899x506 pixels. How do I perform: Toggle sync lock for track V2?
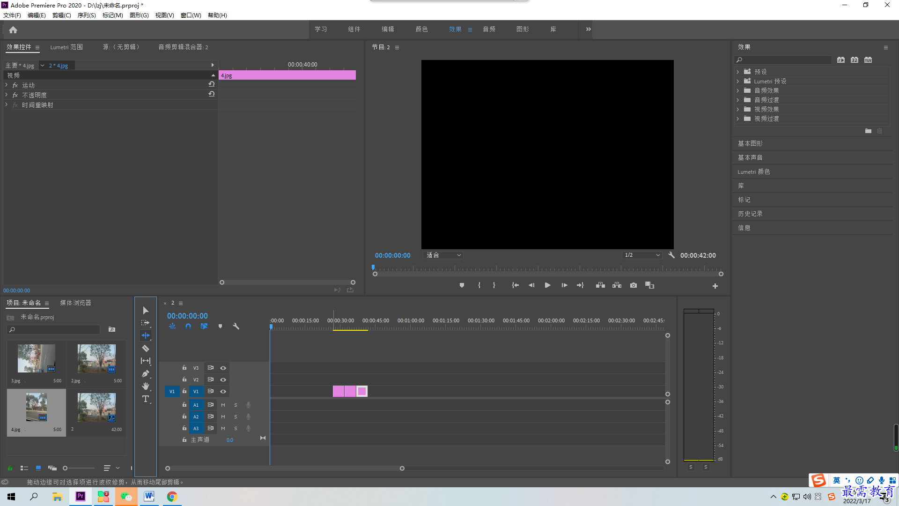[x=211, y=379]
